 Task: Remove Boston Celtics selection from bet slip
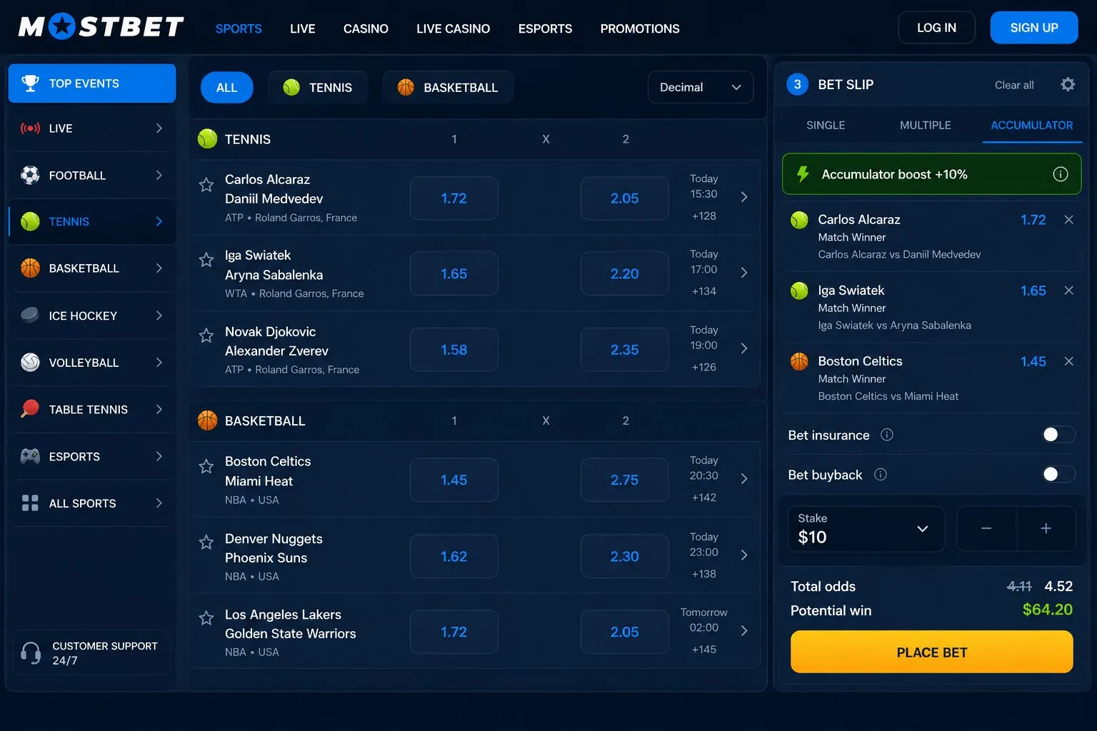coord(1068,361)
